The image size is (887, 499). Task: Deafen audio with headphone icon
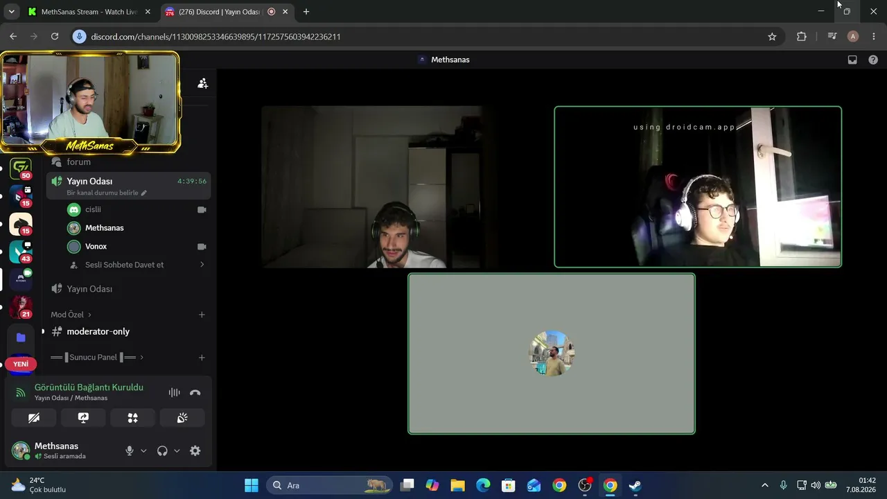(162, 450)
